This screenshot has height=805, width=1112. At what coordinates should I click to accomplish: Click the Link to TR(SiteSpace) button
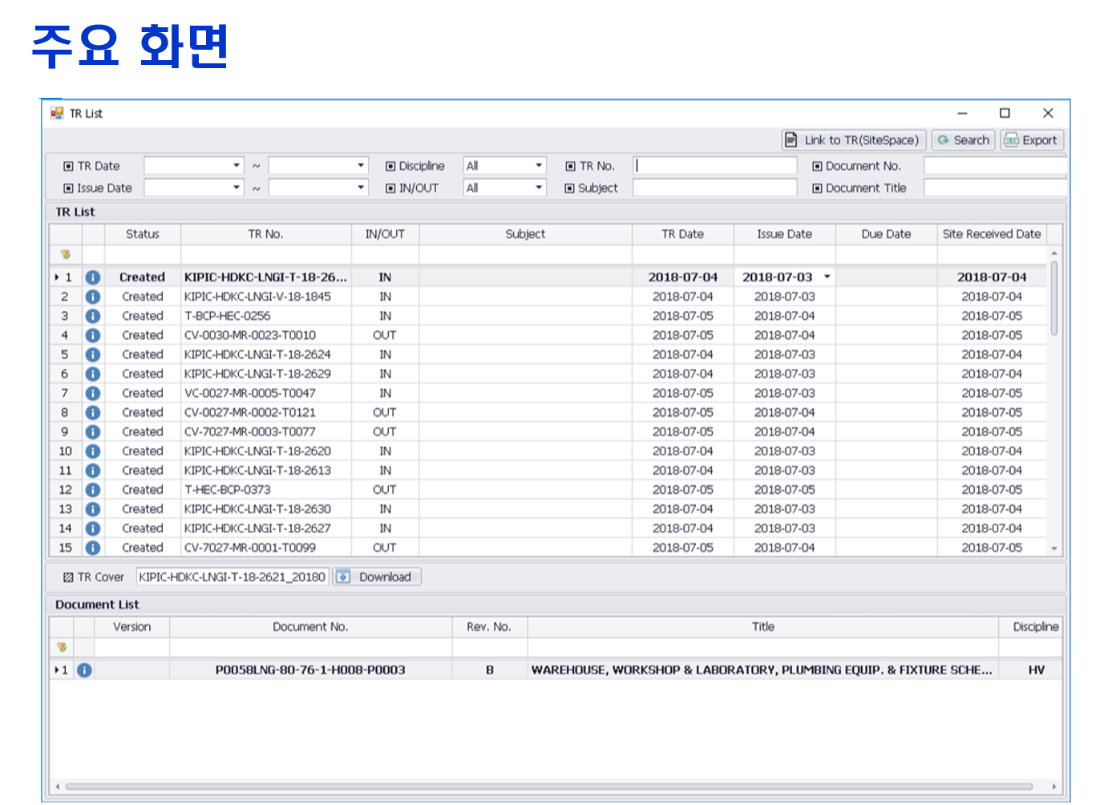coord(854,140)
